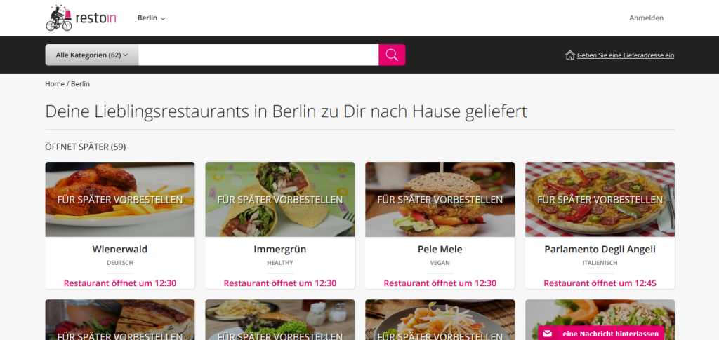Open the Berlin city dropdown

click(x=152, y=18)
